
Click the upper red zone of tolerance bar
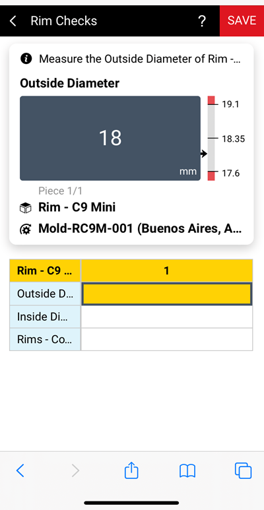[211, 100]
